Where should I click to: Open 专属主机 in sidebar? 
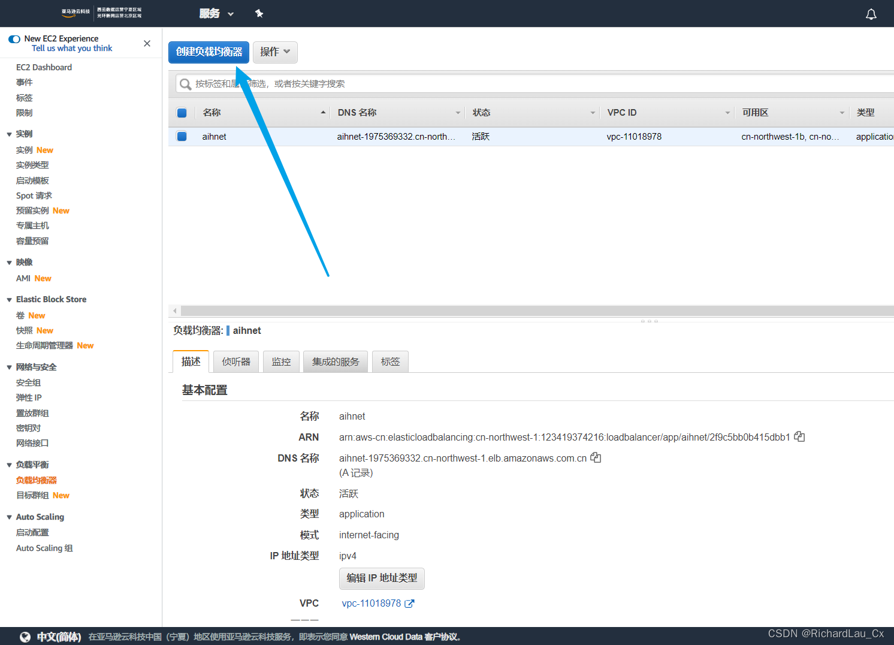click(x=32, y=225)
